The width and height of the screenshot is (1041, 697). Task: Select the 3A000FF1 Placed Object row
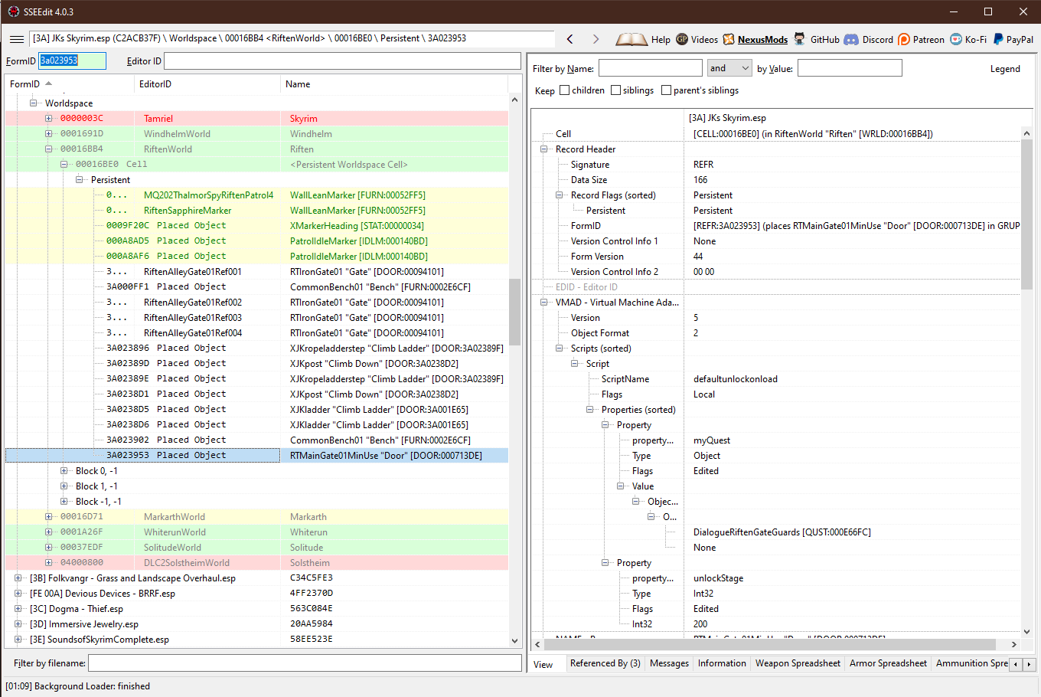pos(256,287)
